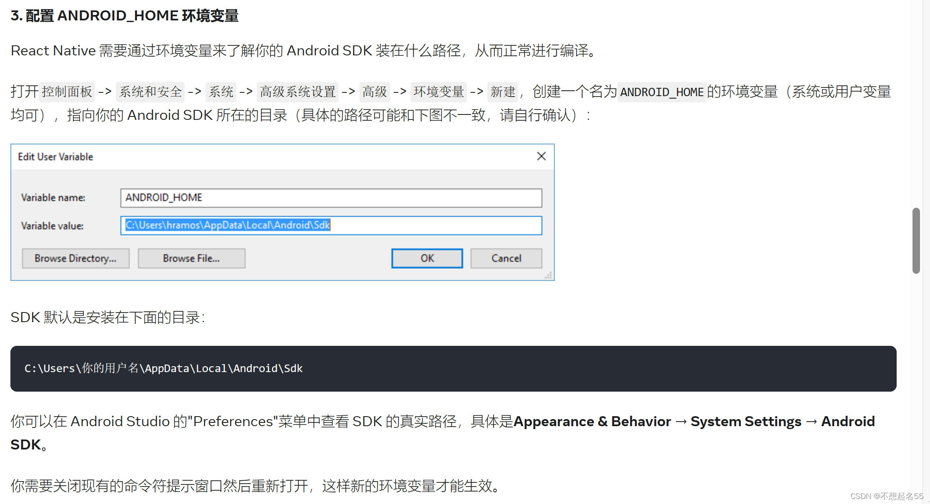The height and width of the screenshot is (504, 930).
Task: Click the dialog resize grip corner
Action: coord(549,276)
